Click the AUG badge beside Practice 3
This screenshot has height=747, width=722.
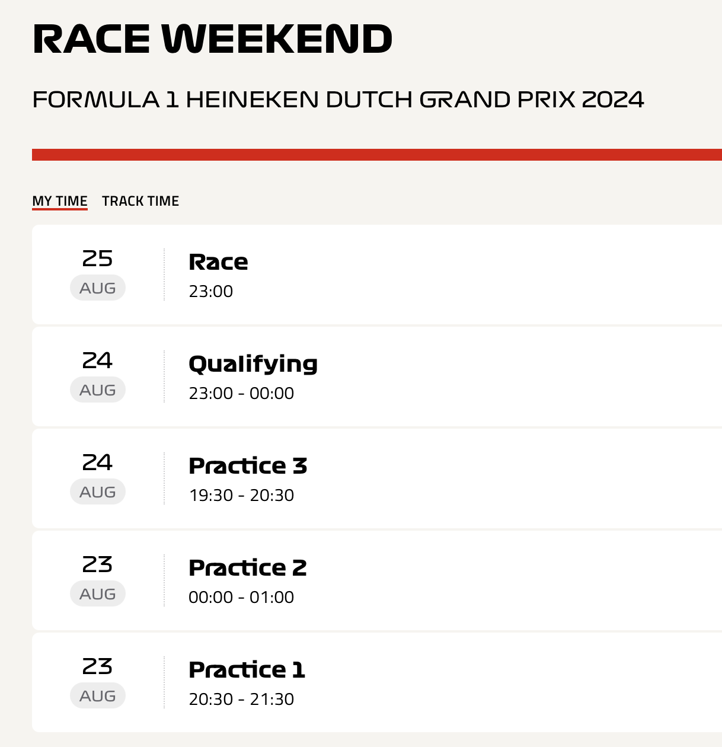(98, 492)
